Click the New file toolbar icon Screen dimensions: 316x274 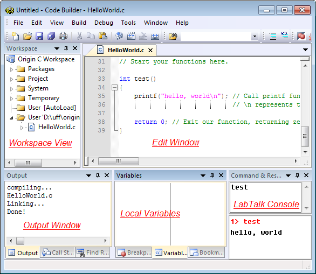tap(16, 36)
